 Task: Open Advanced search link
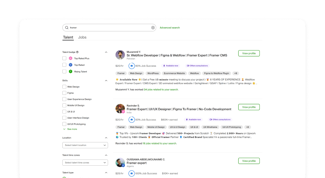coord(170,28)
